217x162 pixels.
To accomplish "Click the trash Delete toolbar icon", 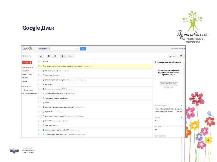I will point(55,56).
